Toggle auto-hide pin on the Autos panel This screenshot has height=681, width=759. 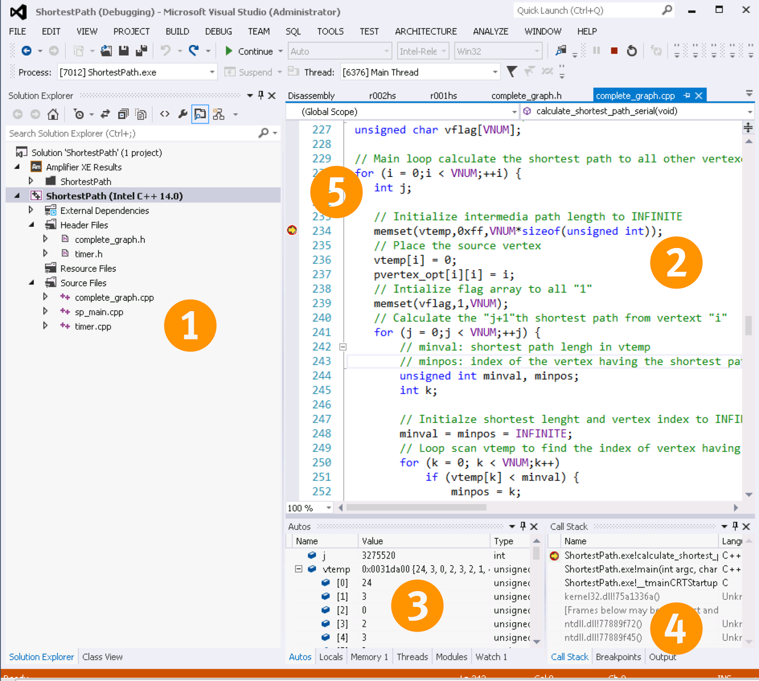(523, 526)
